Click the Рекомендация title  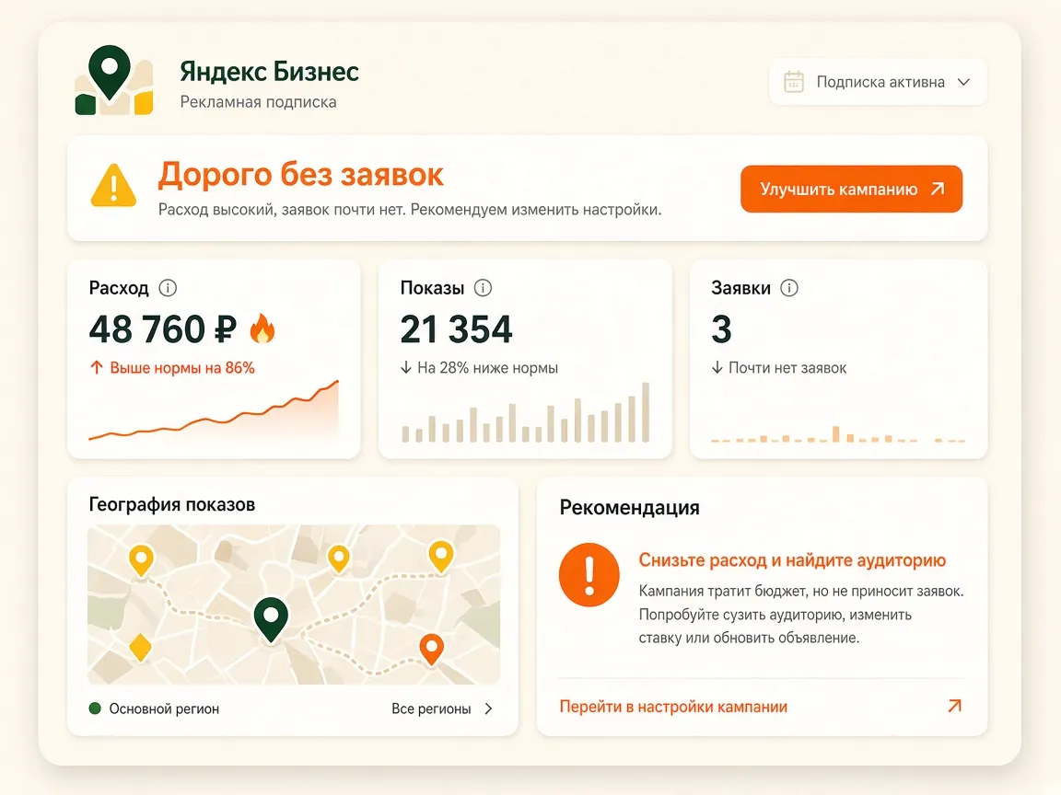pos(629,507)
